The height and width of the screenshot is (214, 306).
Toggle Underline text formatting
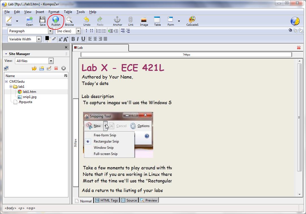[x=83, y=39]
